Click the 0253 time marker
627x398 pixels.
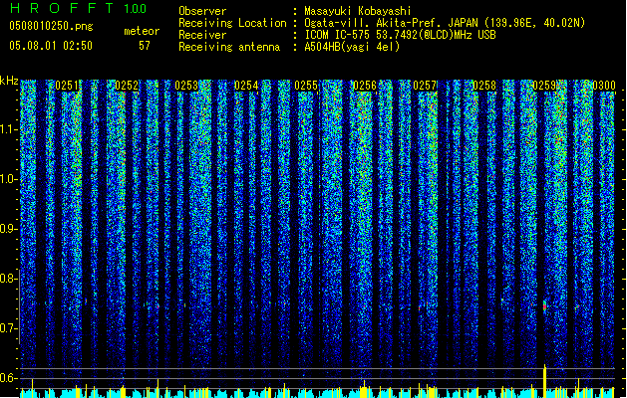186,86
